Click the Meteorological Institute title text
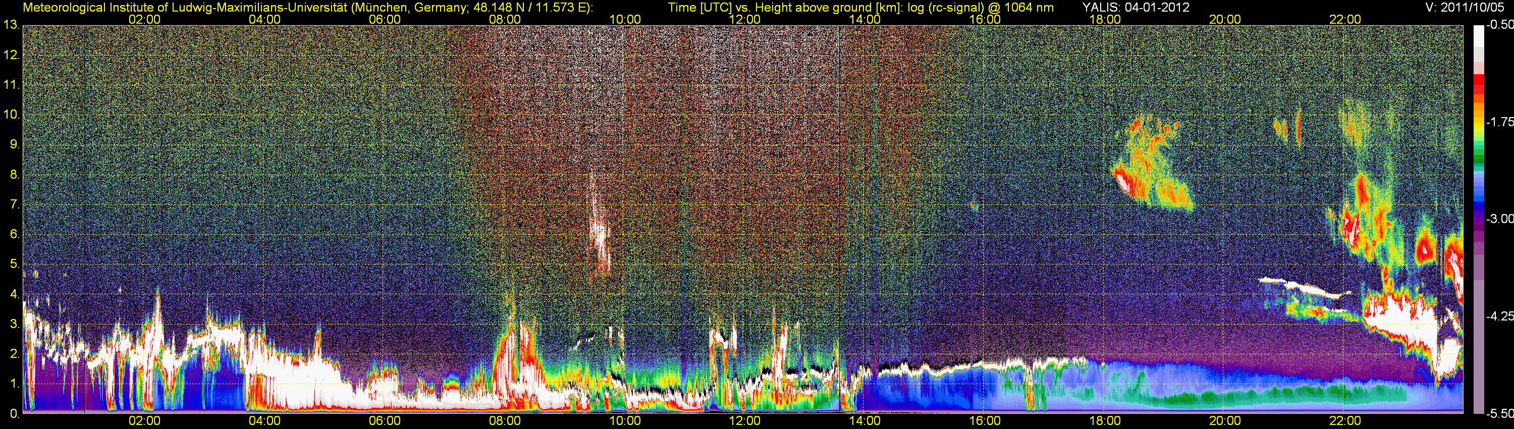Viewport: 1514px width, 429px height. (308, 8)
